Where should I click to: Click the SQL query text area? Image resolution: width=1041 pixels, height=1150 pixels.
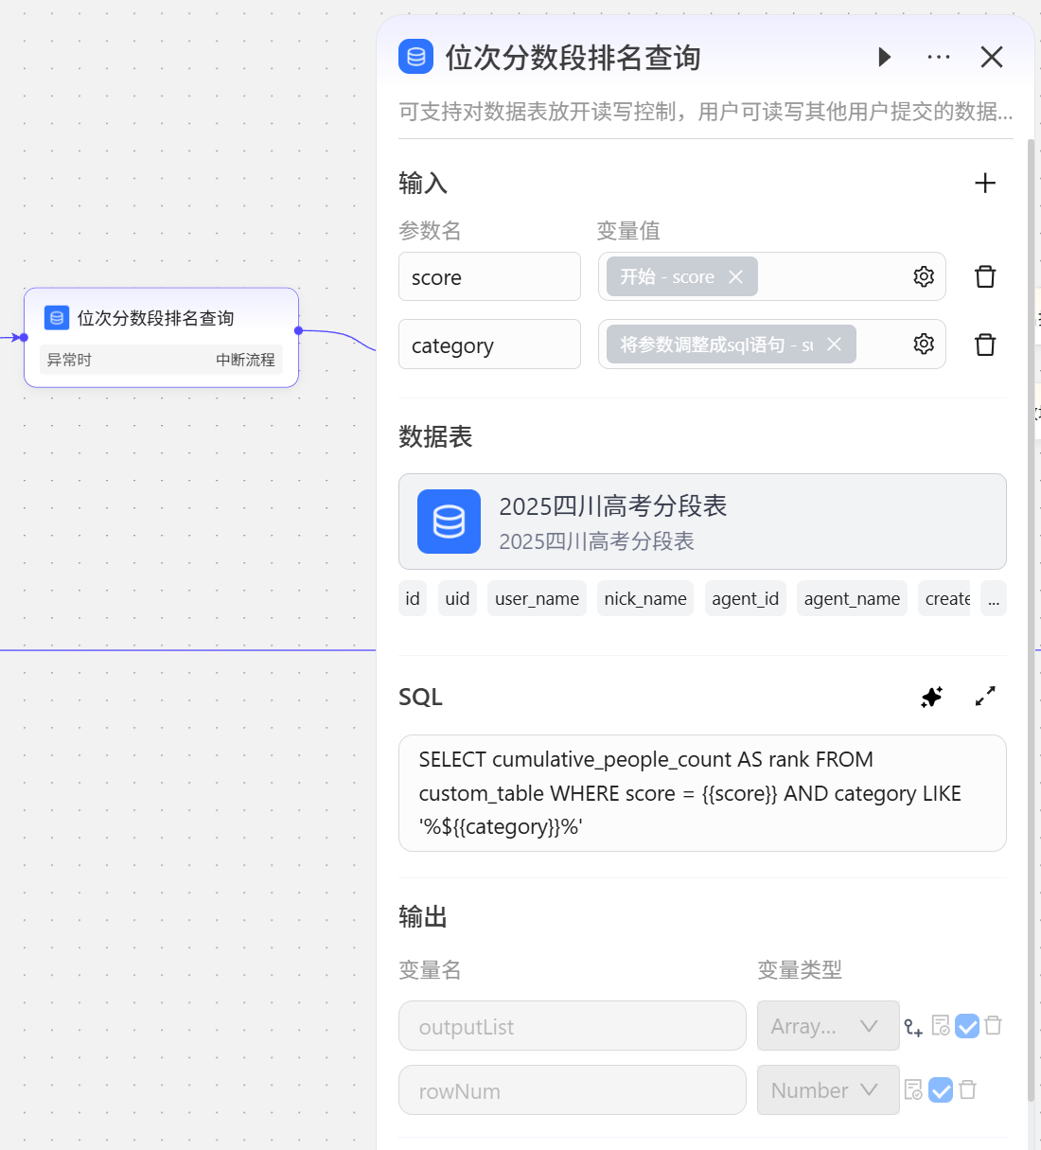[701, 793]
